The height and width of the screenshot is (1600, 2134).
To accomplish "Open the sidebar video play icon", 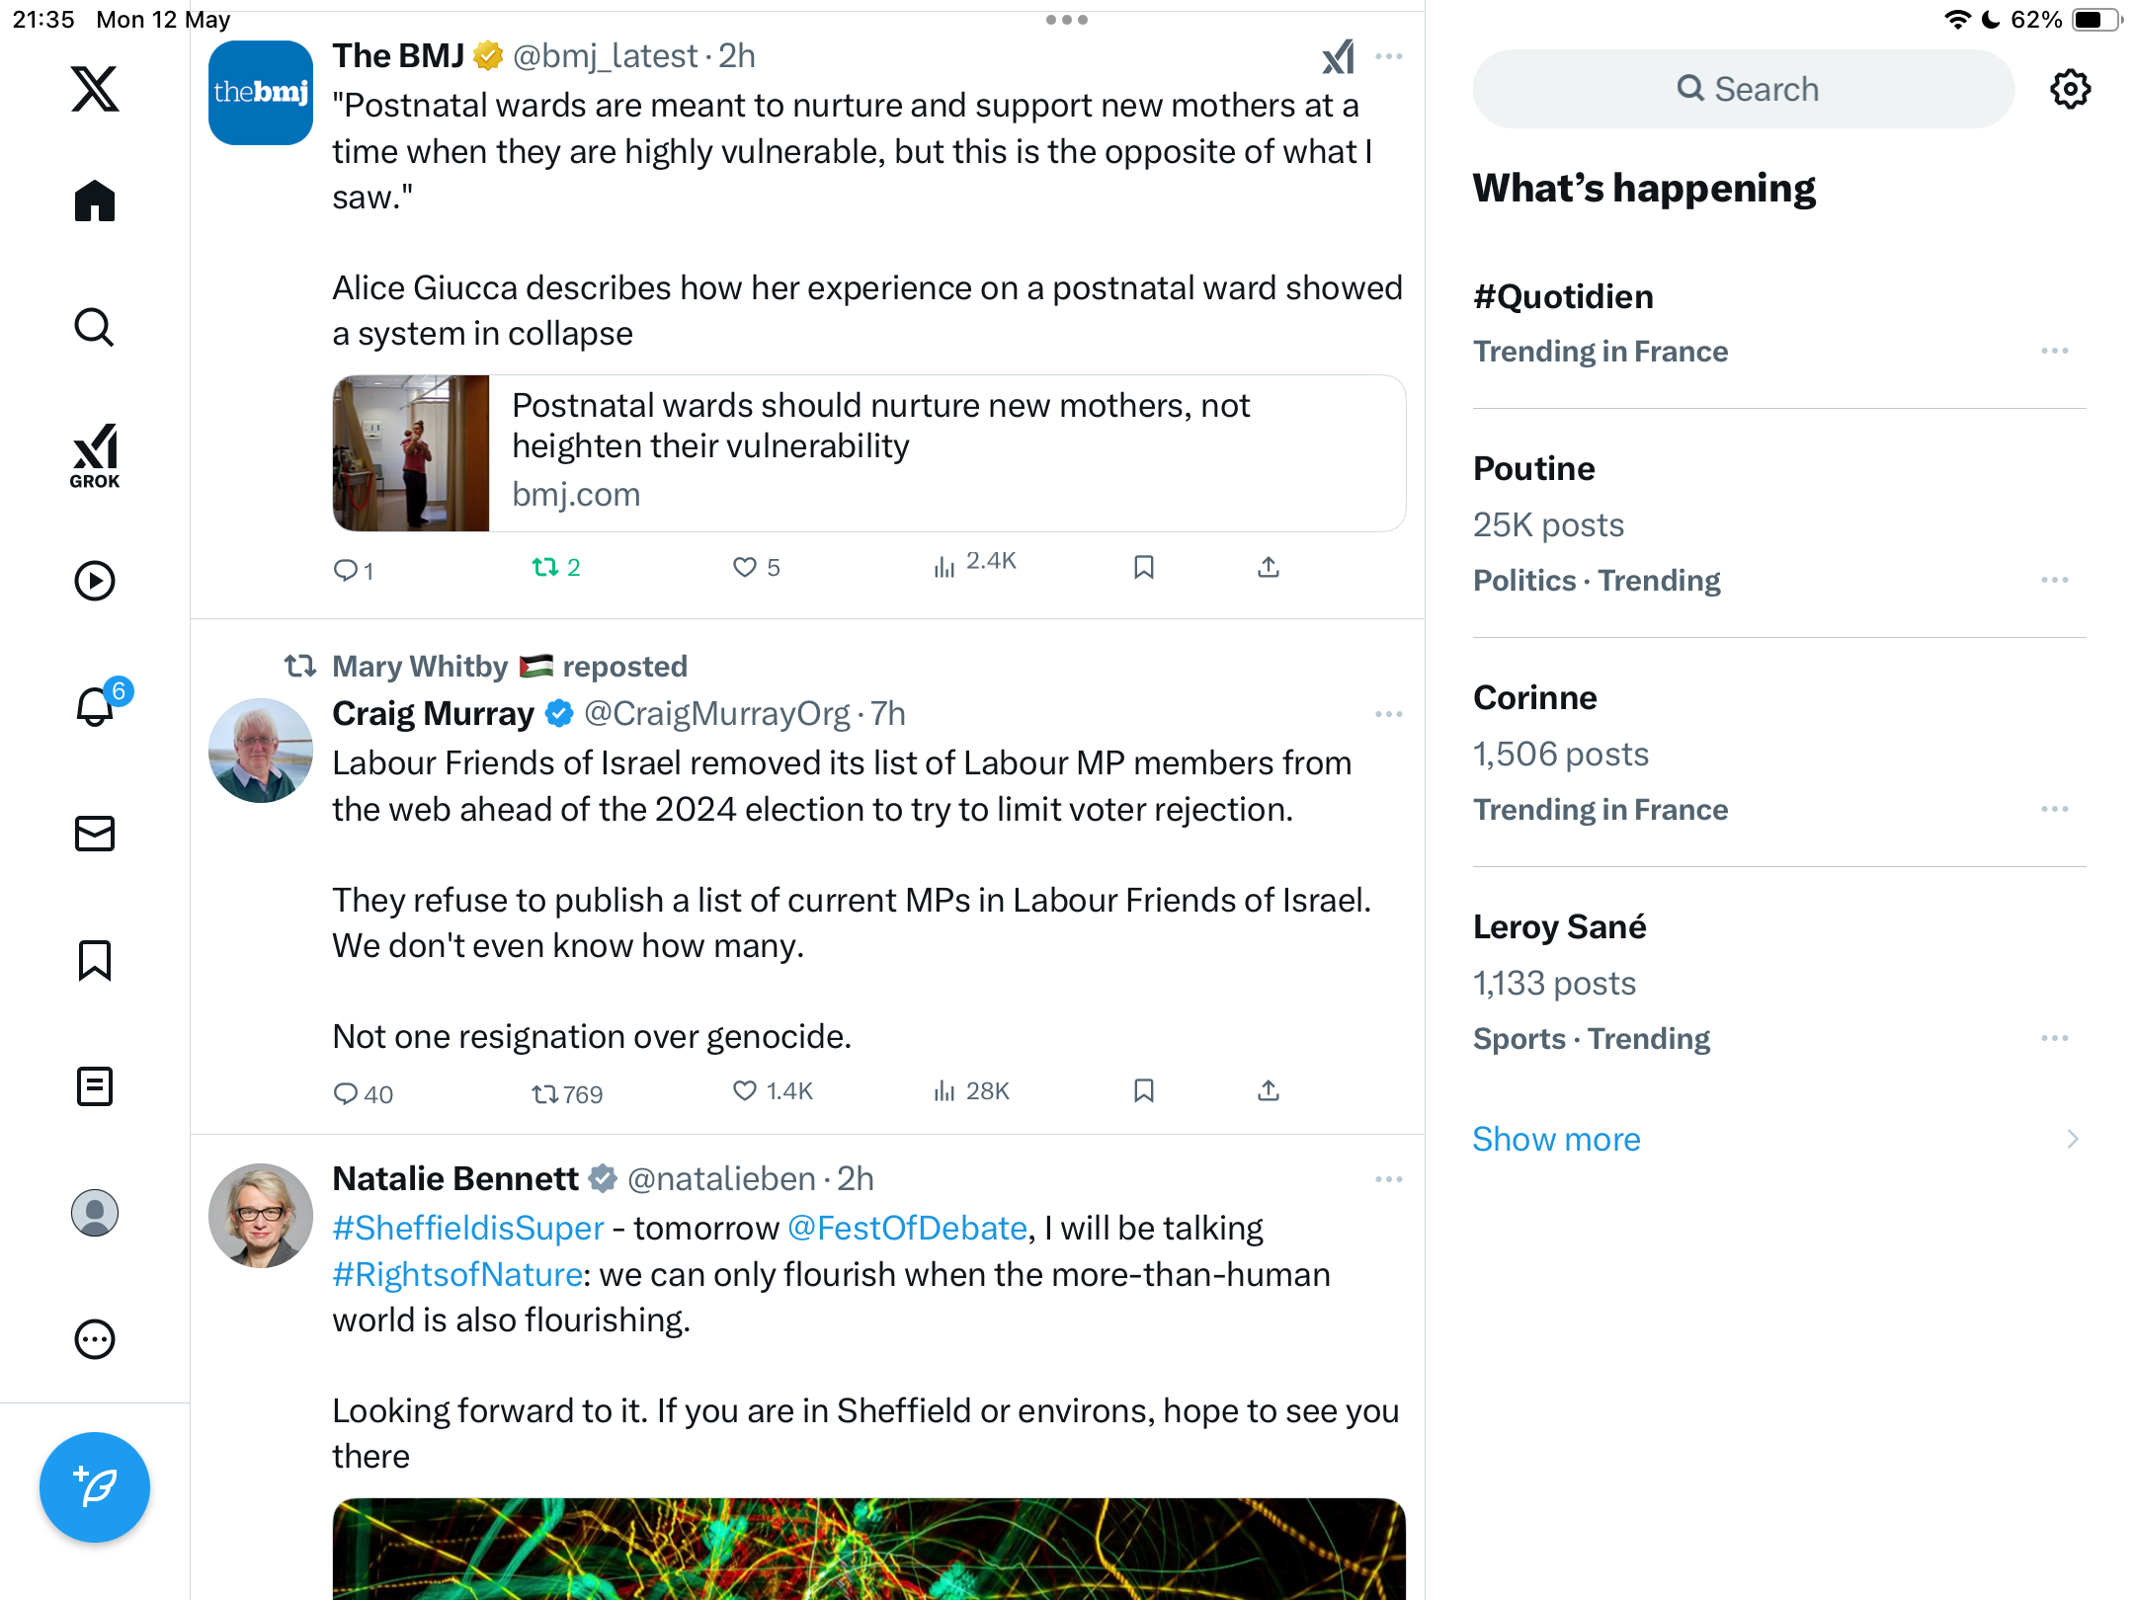I will [x=95, y=581].
